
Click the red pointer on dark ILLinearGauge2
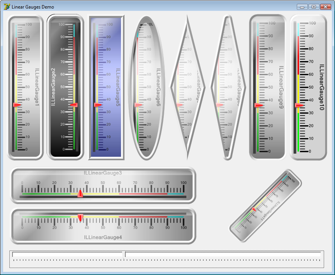(x=74, y=105)
